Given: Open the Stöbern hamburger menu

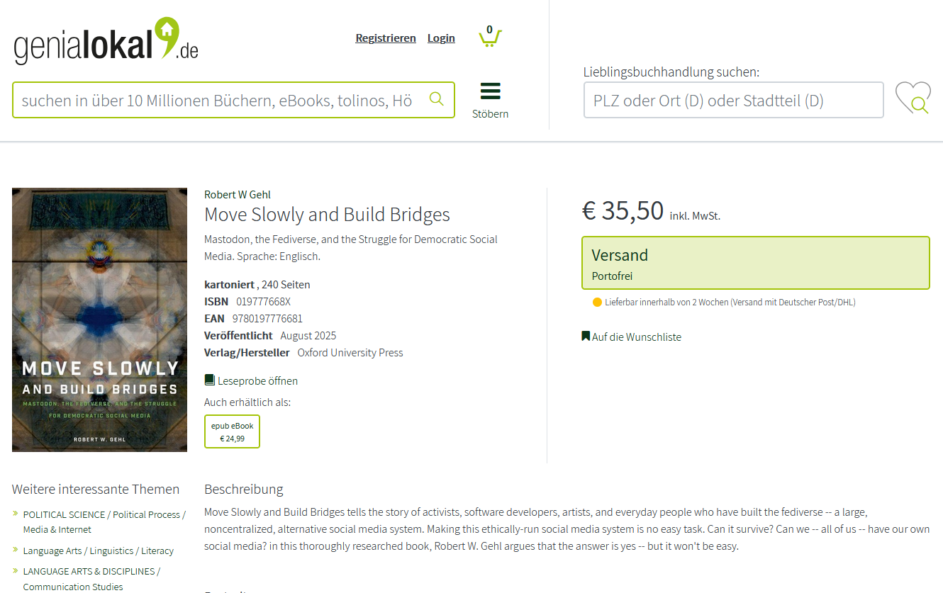Looking at the screenshot, I should (490, 91).
